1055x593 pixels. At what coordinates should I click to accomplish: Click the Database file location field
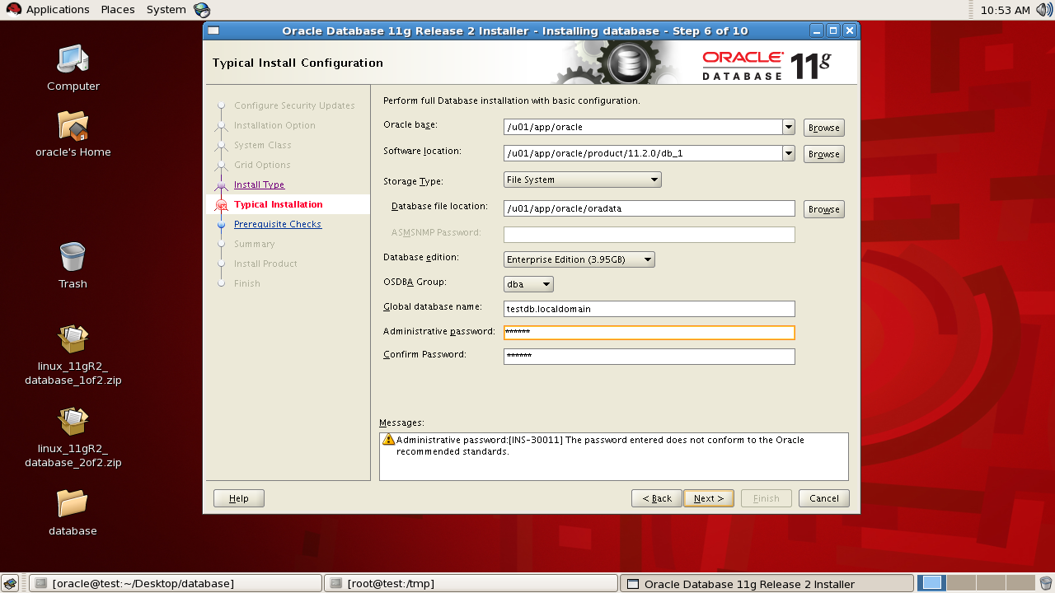649,208
